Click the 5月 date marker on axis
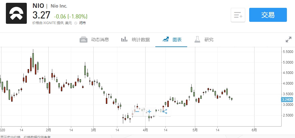295x138 pixels. pyautogui.click(x=195, y=130)
